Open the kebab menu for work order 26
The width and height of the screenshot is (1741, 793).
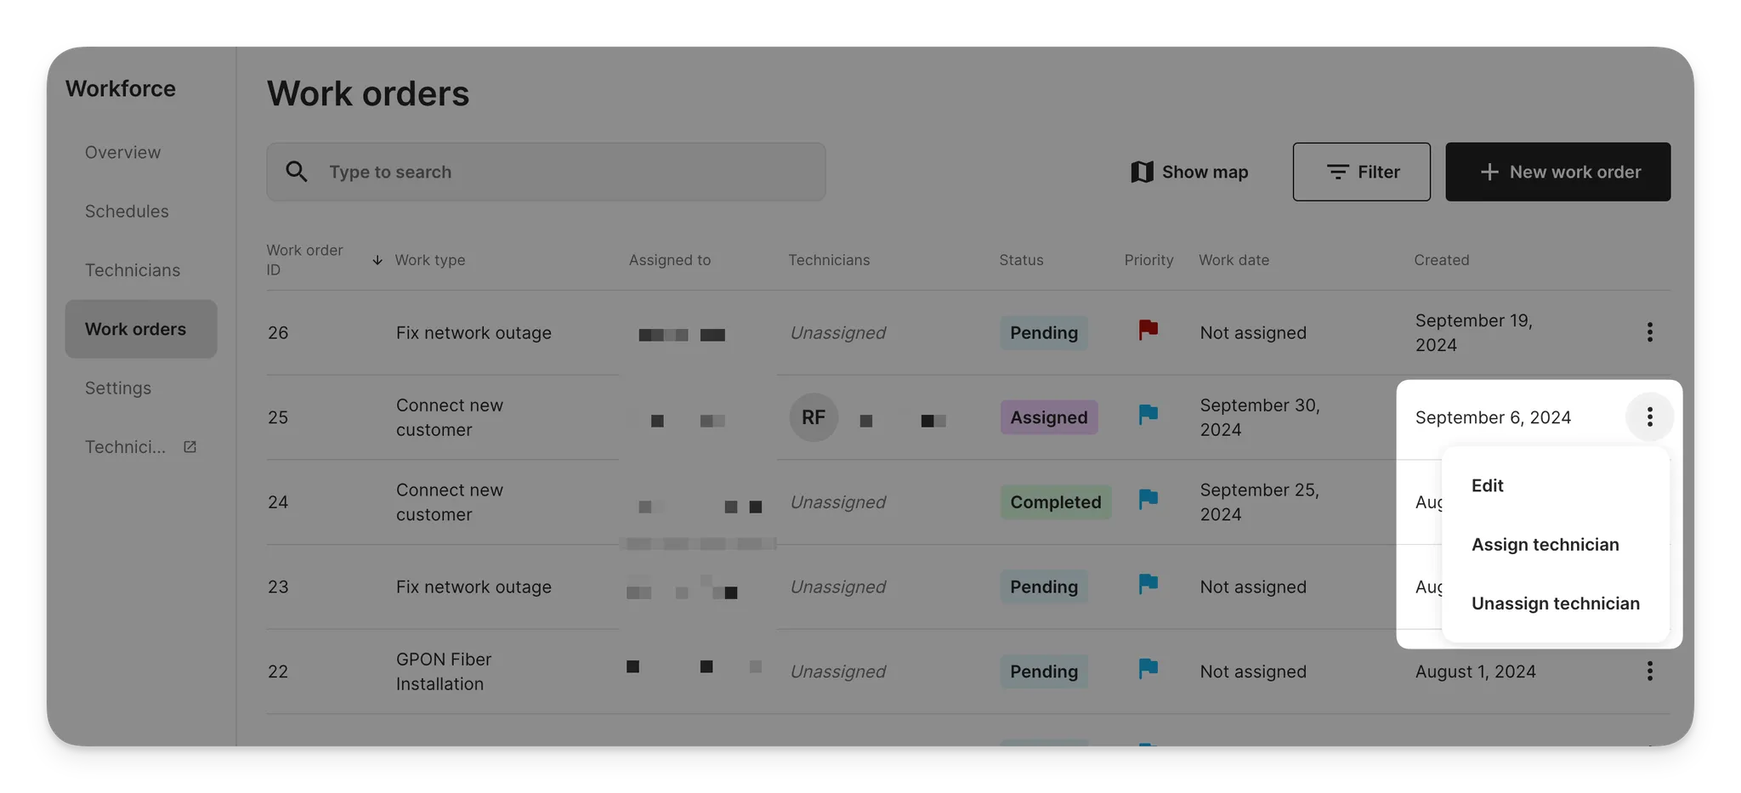pos(1649,332)
